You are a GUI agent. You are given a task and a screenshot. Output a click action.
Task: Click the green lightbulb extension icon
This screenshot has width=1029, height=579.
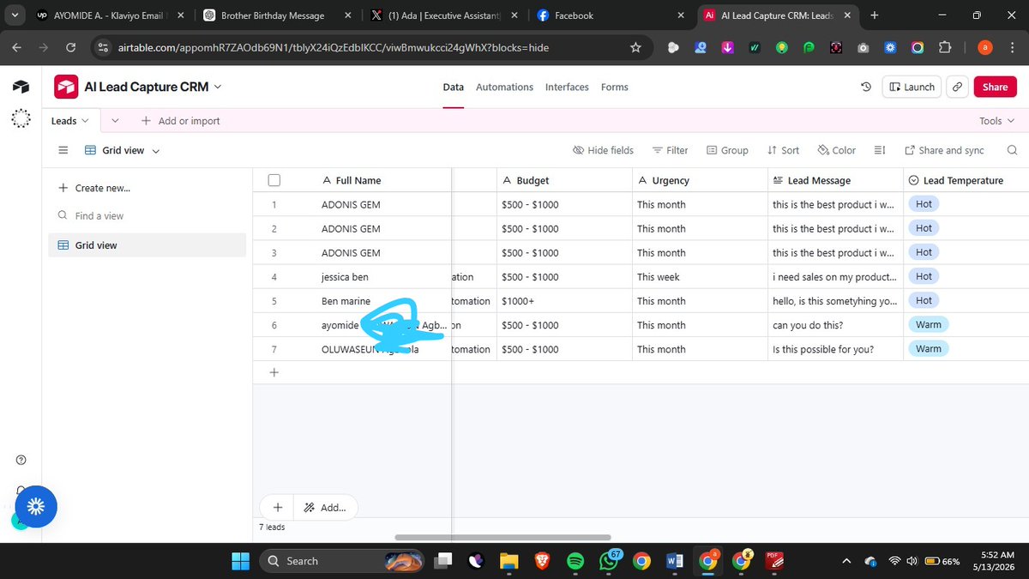(x=781, y=48)
